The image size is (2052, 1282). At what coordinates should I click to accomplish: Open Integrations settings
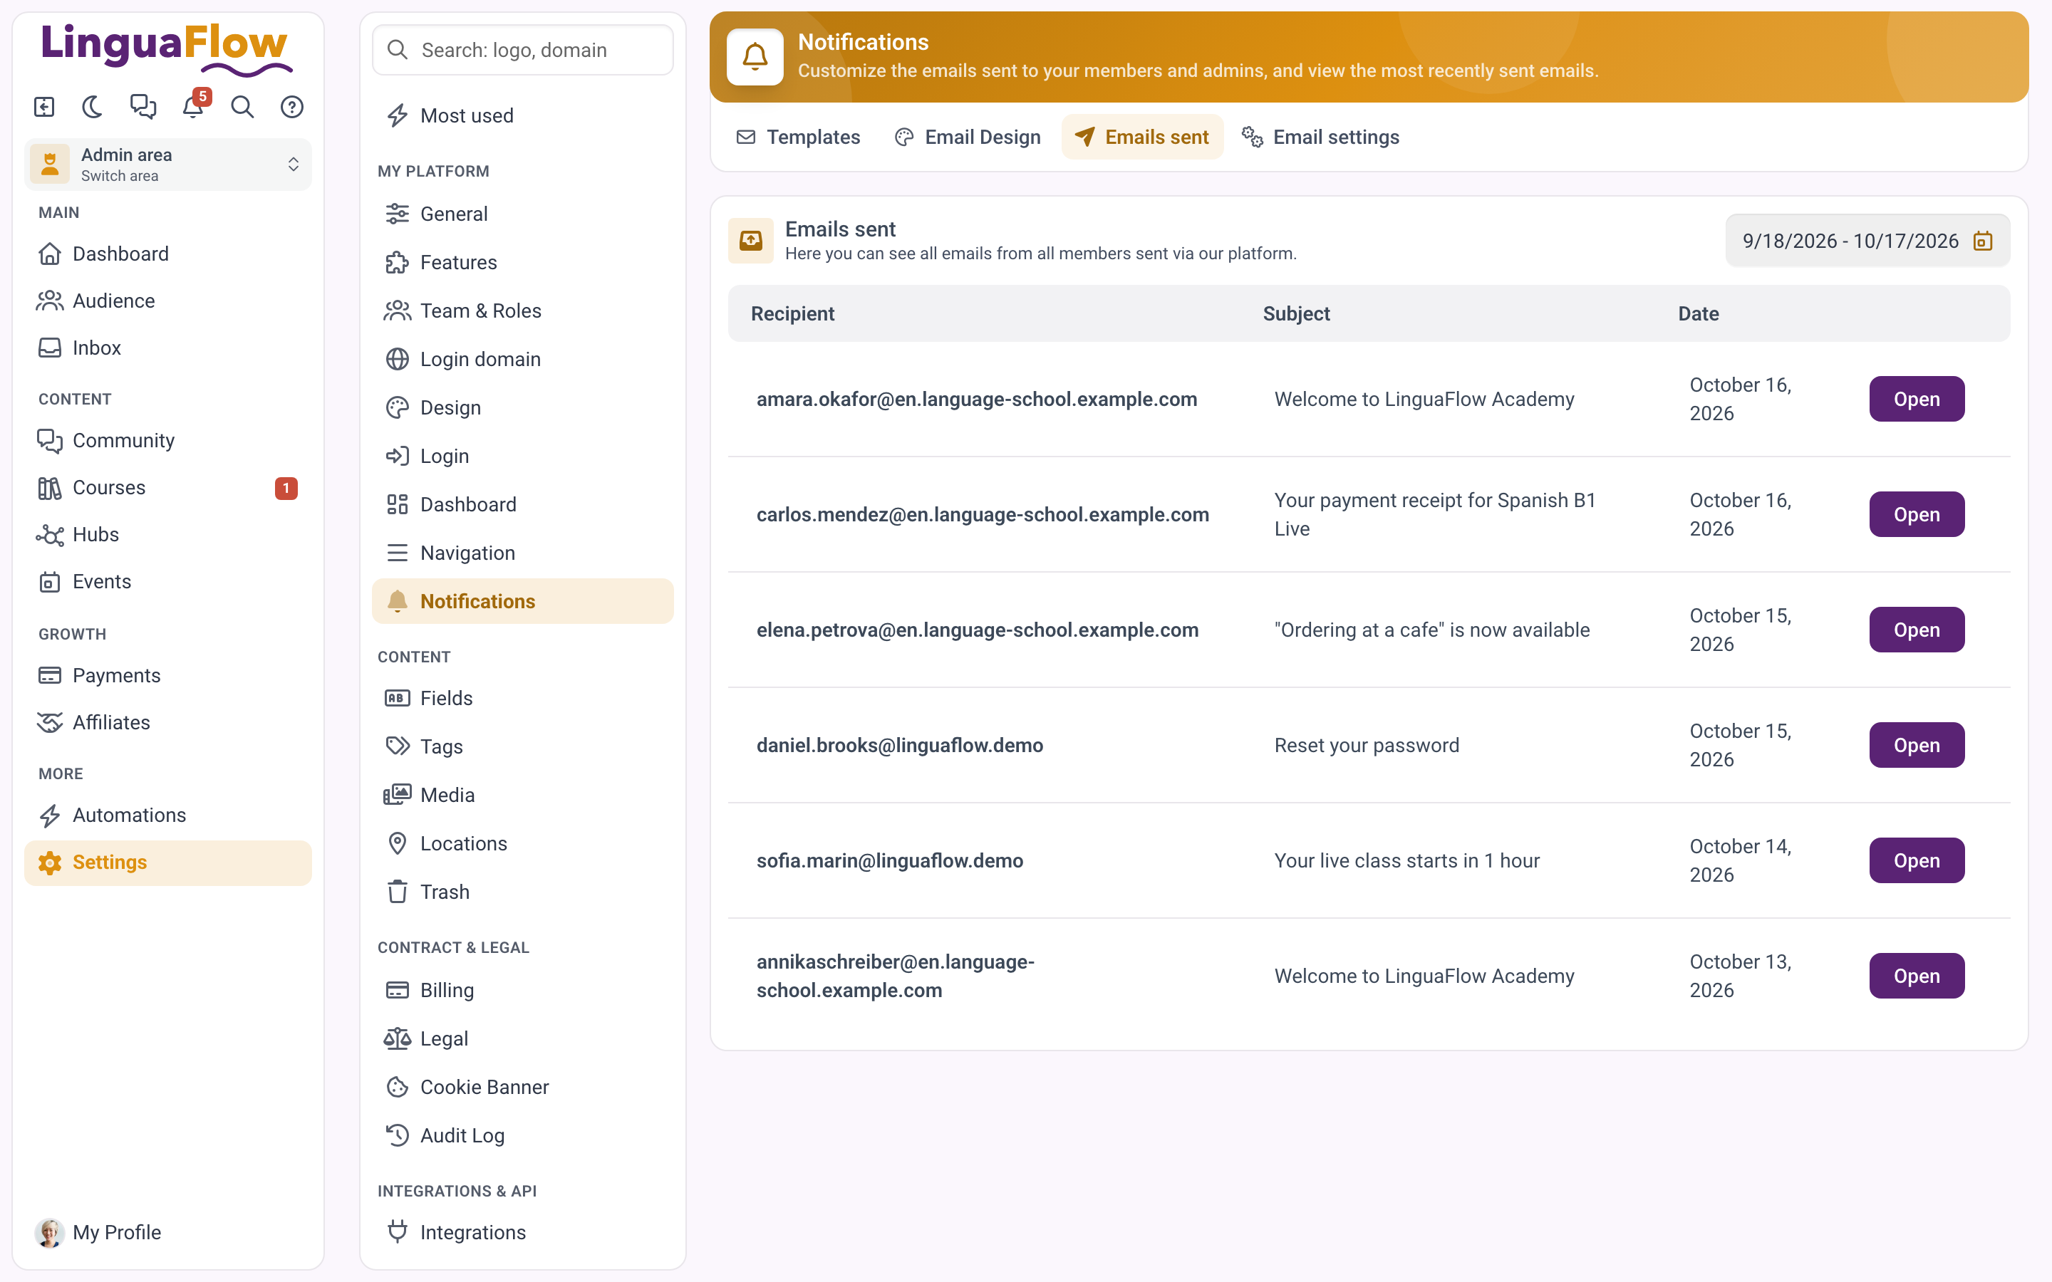523,1232
